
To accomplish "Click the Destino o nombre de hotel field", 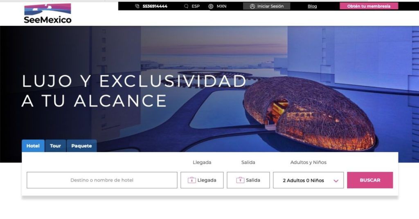I will 102,180.
